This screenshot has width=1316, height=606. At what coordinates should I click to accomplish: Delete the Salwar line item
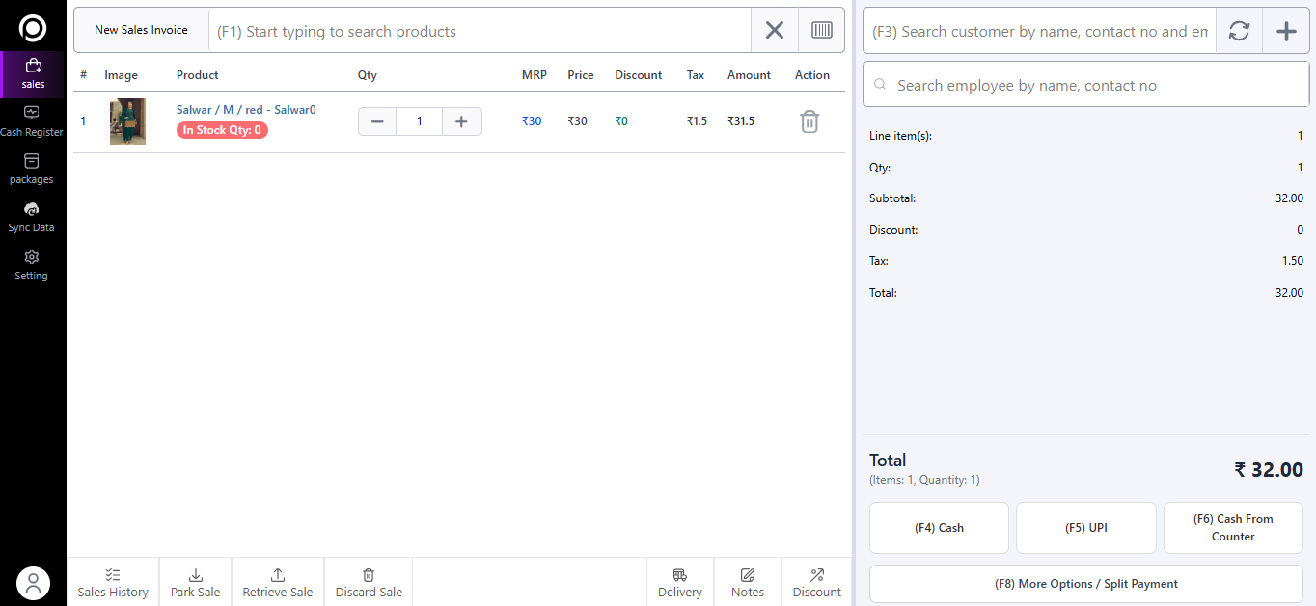click(x=809, y=121)
